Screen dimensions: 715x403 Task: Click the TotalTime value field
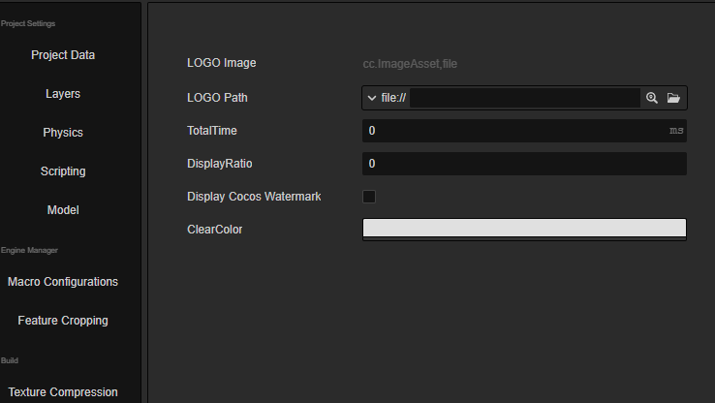[x=513, y=130]
